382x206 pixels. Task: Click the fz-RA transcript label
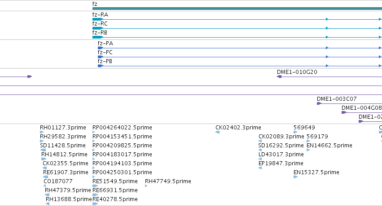[x=100, y=15]
